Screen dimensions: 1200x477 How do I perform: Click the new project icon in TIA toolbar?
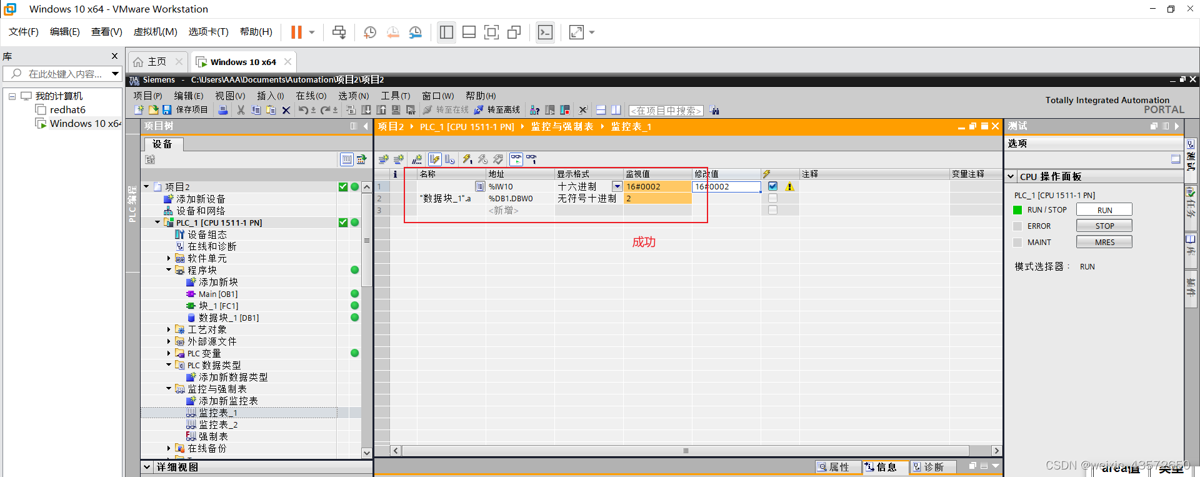(x=139, y=110)
